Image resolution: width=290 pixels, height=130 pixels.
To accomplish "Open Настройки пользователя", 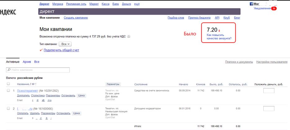I will 272,62.
